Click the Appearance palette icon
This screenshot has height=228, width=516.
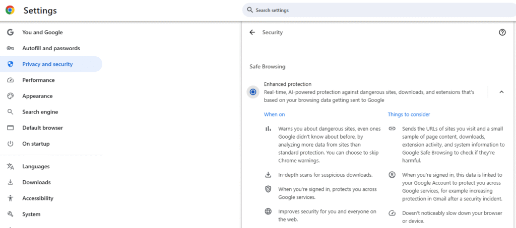[x=11, y=96]
